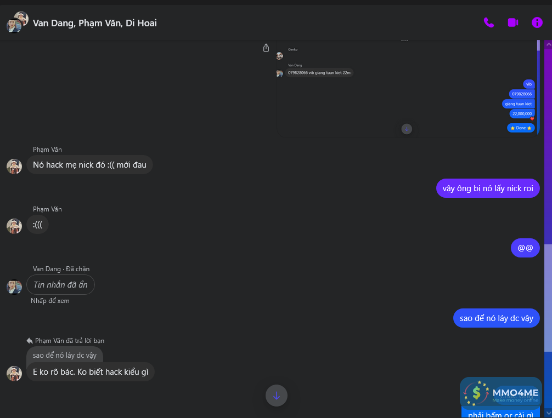Click the MMO4ME watermark logo
Screen dimensions: 552x418
tap(500, 392)
